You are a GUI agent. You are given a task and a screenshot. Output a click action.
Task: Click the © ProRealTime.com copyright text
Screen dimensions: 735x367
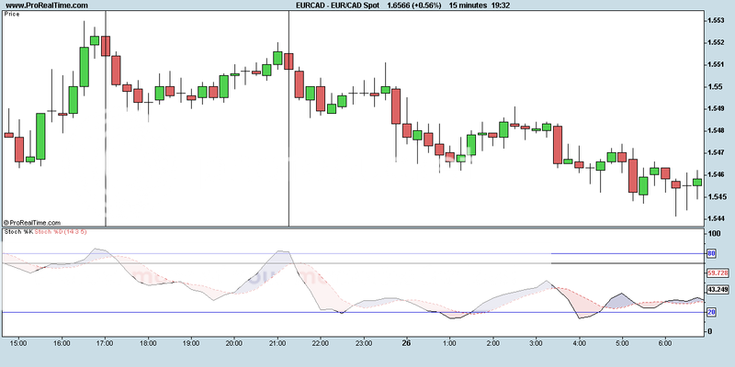[32, 223]
